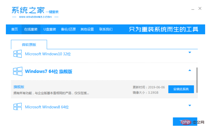
Task: Click the system list vertical scrollbar
Action: click(x=197, y=80)
